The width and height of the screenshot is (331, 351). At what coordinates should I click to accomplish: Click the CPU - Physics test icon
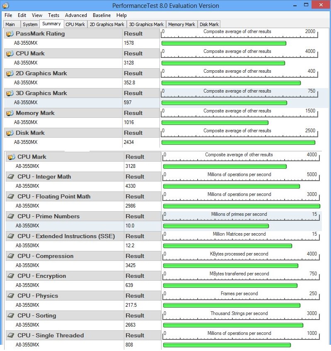11,296
